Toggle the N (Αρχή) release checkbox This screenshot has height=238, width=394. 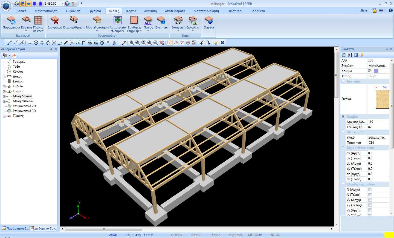tap(370, 190)
